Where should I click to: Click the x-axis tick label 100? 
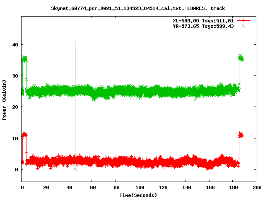click(140, 187)
